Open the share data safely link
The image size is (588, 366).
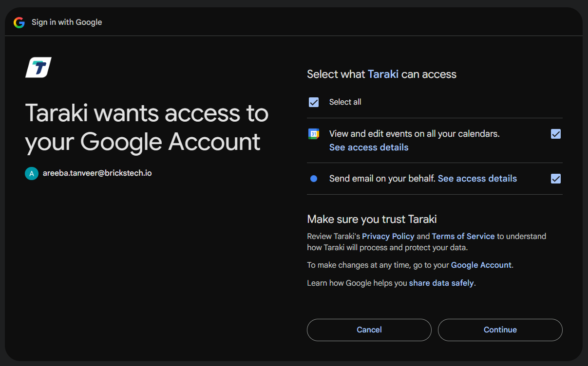(x=441, y=283)
